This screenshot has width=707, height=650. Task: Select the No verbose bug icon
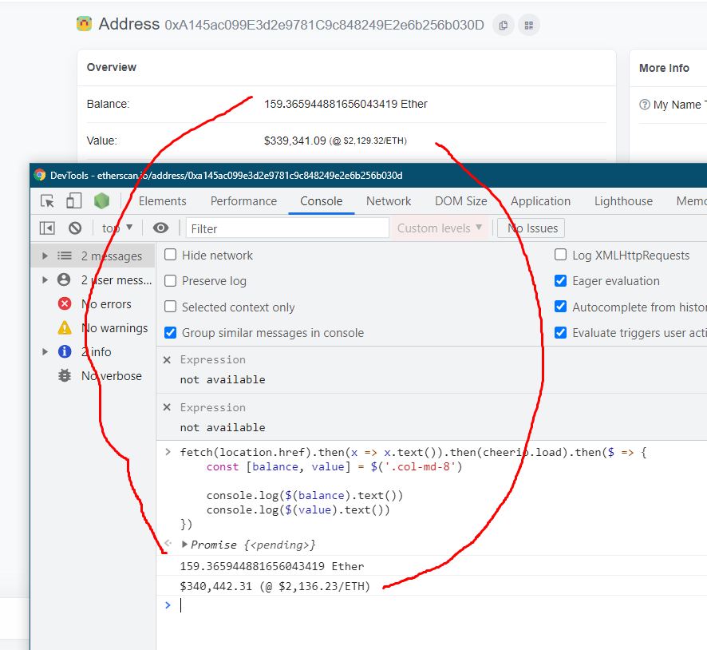tap(65, 375)
